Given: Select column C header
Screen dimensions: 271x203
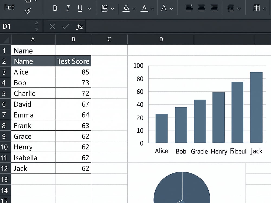Looking at the screenshot, I should (109, 40).
